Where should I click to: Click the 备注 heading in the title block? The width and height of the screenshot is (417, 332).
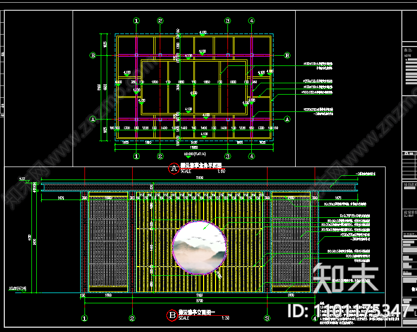click(408, 50)
